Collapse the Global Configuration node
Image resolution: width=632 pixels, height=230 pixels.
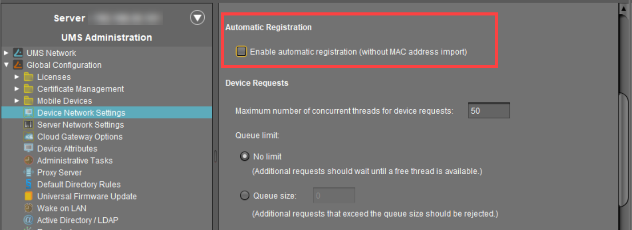6,65
